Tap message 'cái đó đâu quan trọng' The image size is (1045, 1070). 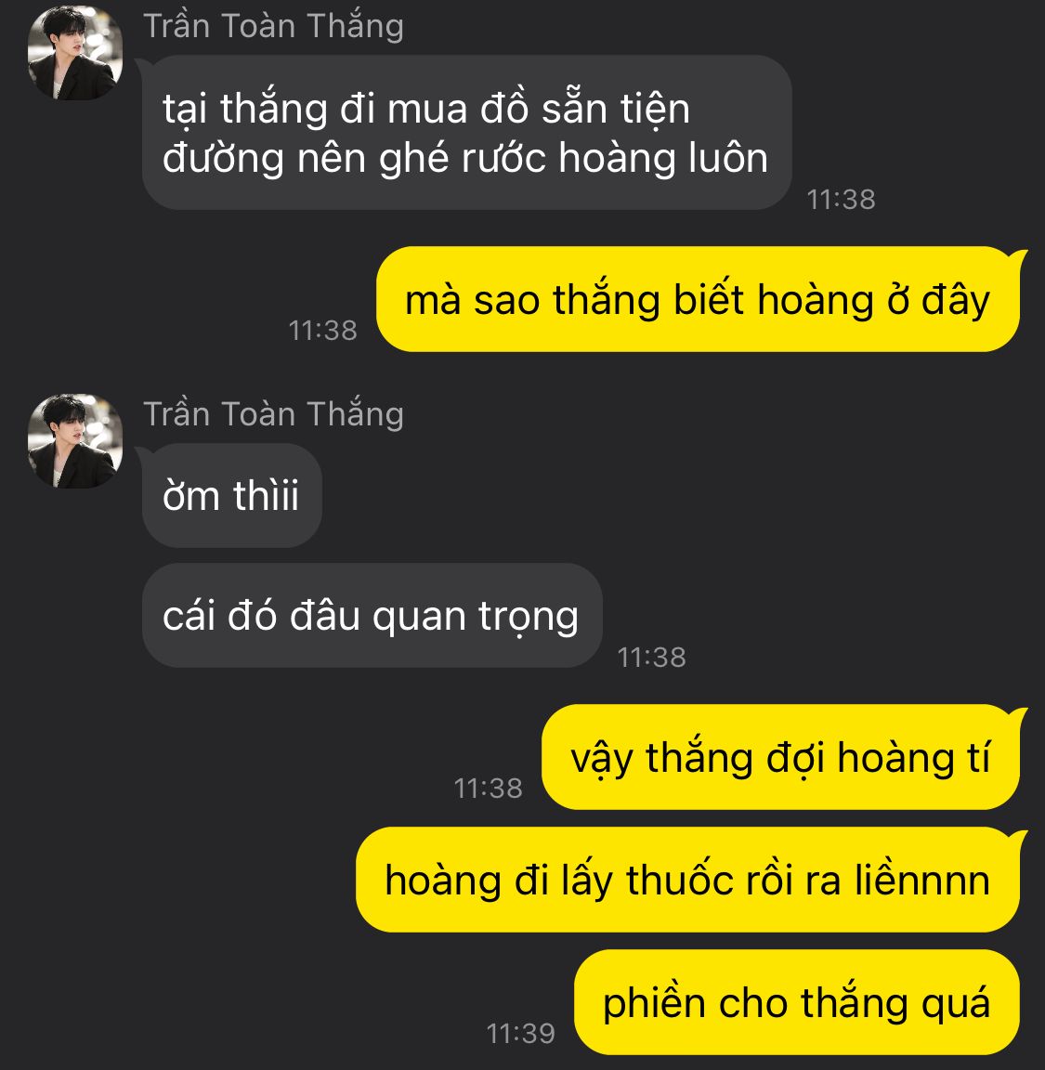(x=372, y=616)
